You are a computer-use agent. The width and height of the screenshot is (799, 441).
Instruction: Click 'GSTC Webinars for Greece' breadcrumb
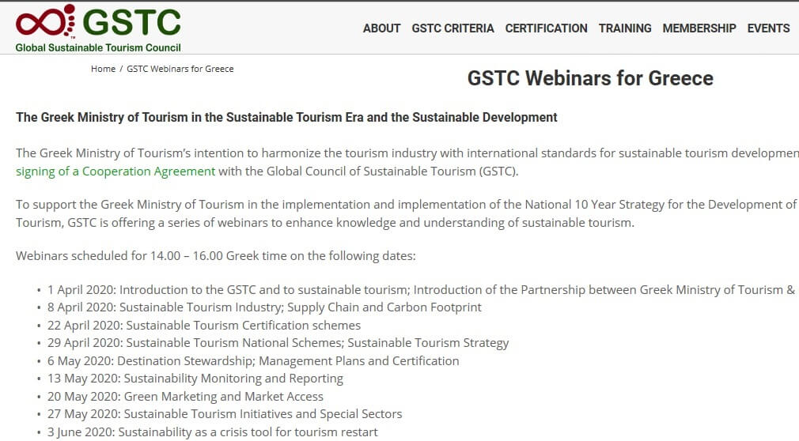(x=180, y=69)
